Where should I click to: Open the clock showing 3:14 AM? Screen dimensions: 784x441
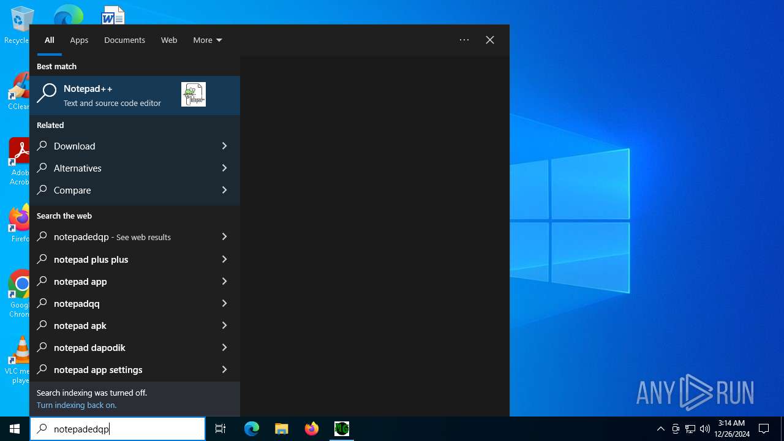click(x=731, y=429)
